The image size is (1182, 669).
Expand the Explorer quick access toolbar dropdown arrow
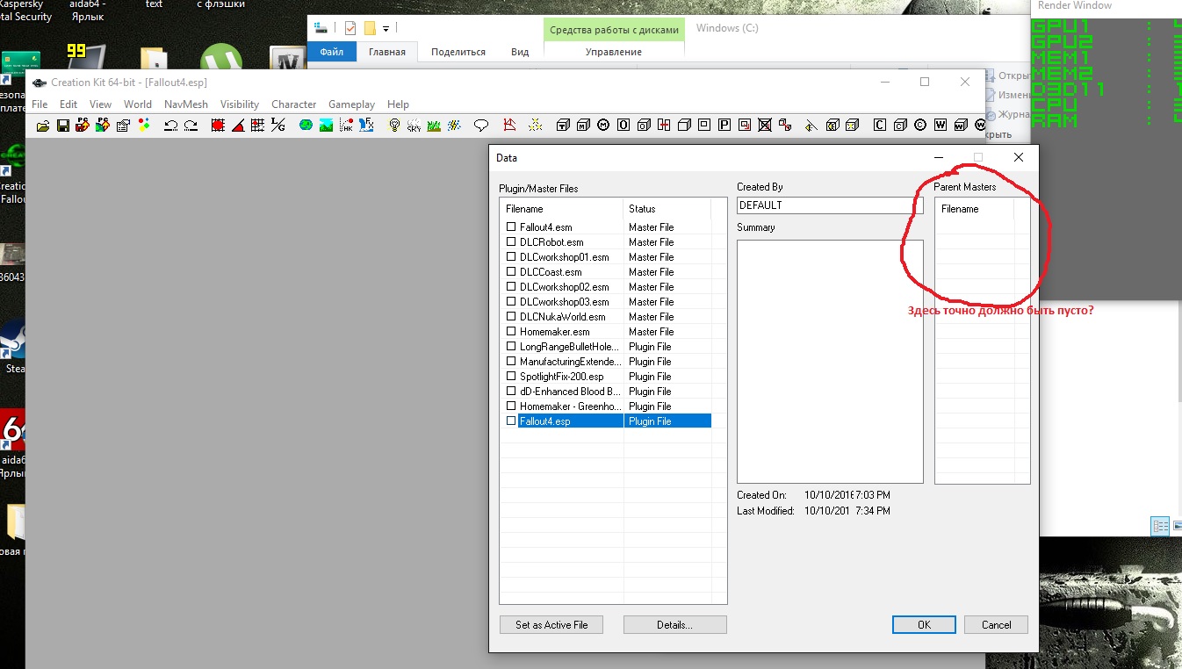(386, 29)
